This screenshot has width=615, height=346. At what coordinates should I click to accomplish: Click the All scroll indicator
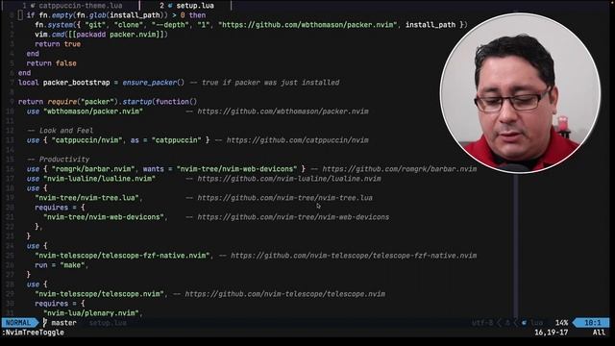point(599,333)
